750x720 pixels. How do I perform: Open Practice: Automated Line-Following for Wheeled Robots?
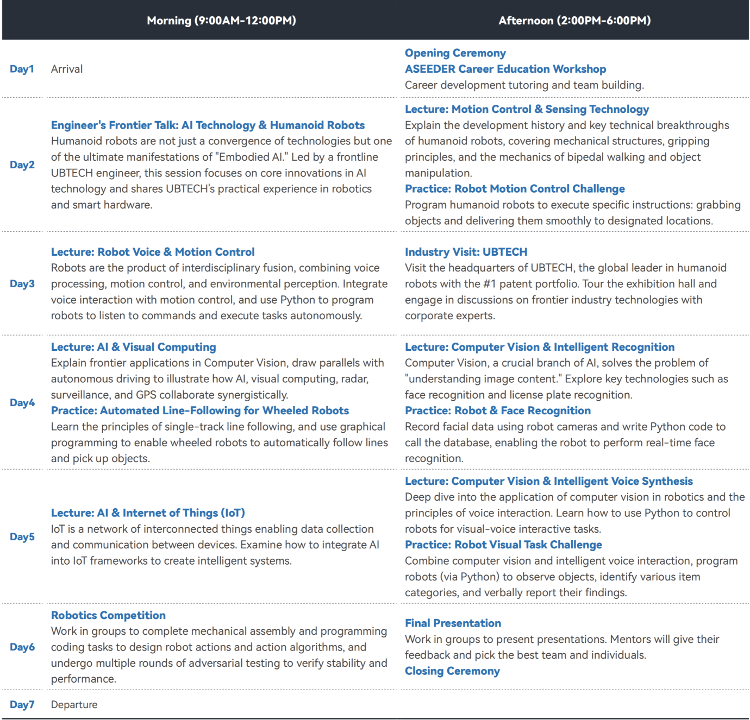coord(199,410)
